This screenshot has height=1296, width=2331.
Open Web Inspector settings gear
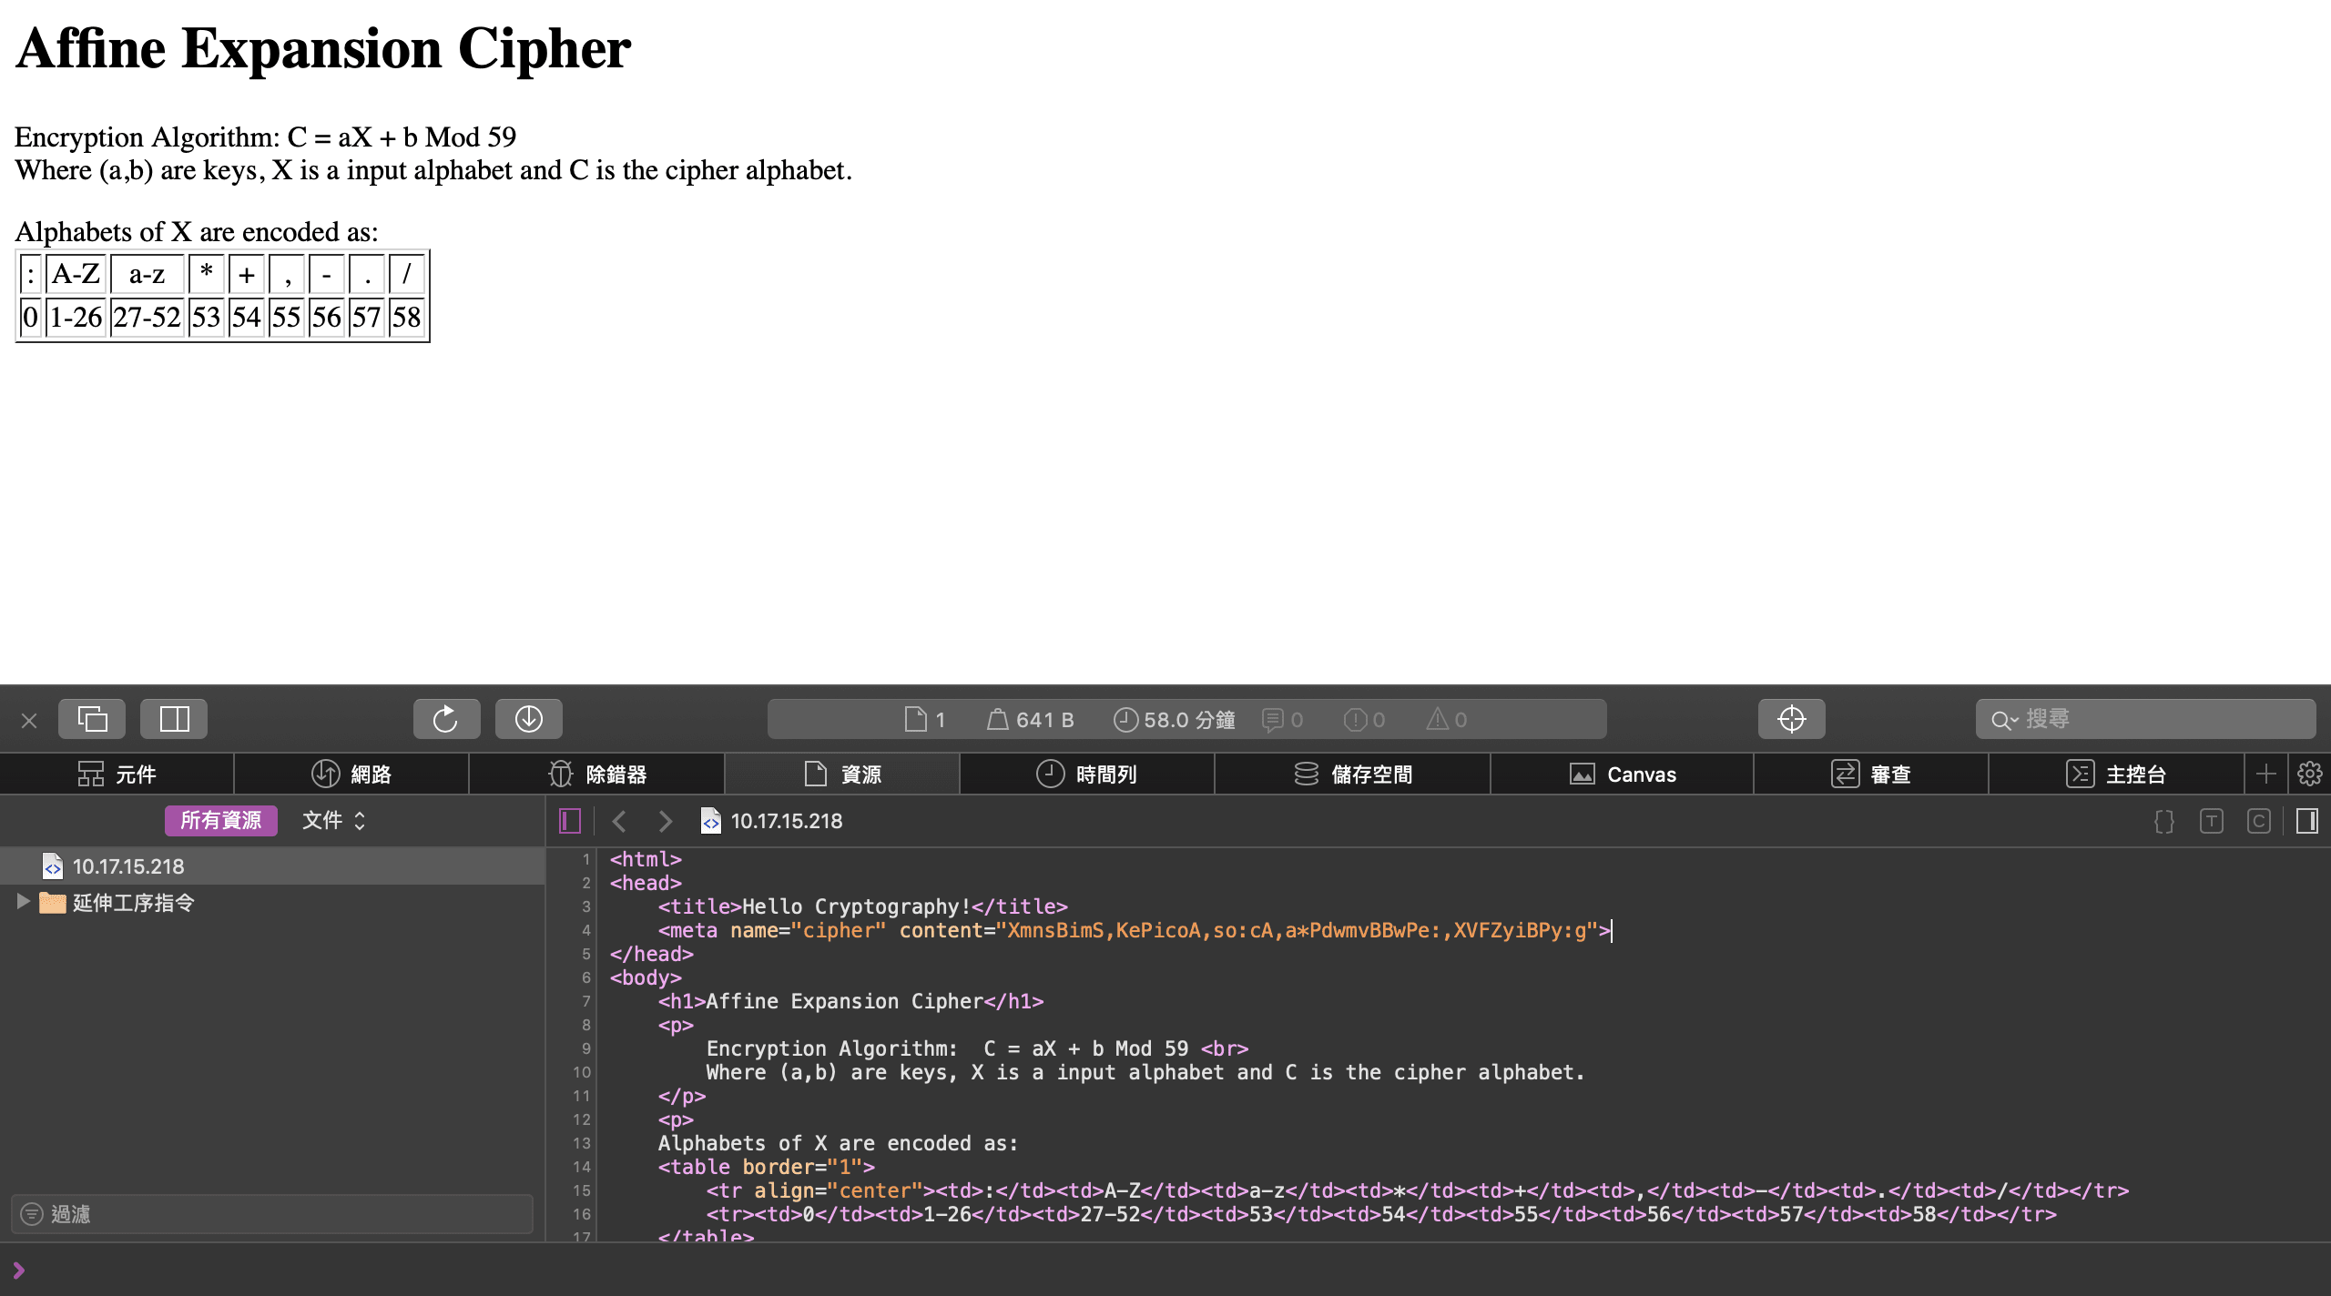[x=2309, y=774]
